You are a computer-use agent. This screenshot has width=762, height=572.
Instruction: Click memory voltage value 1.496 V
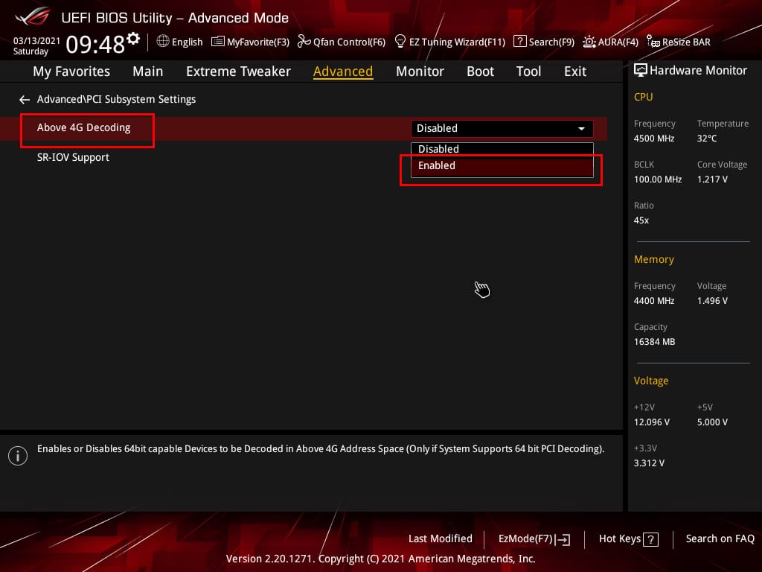[x=712, y=301]
